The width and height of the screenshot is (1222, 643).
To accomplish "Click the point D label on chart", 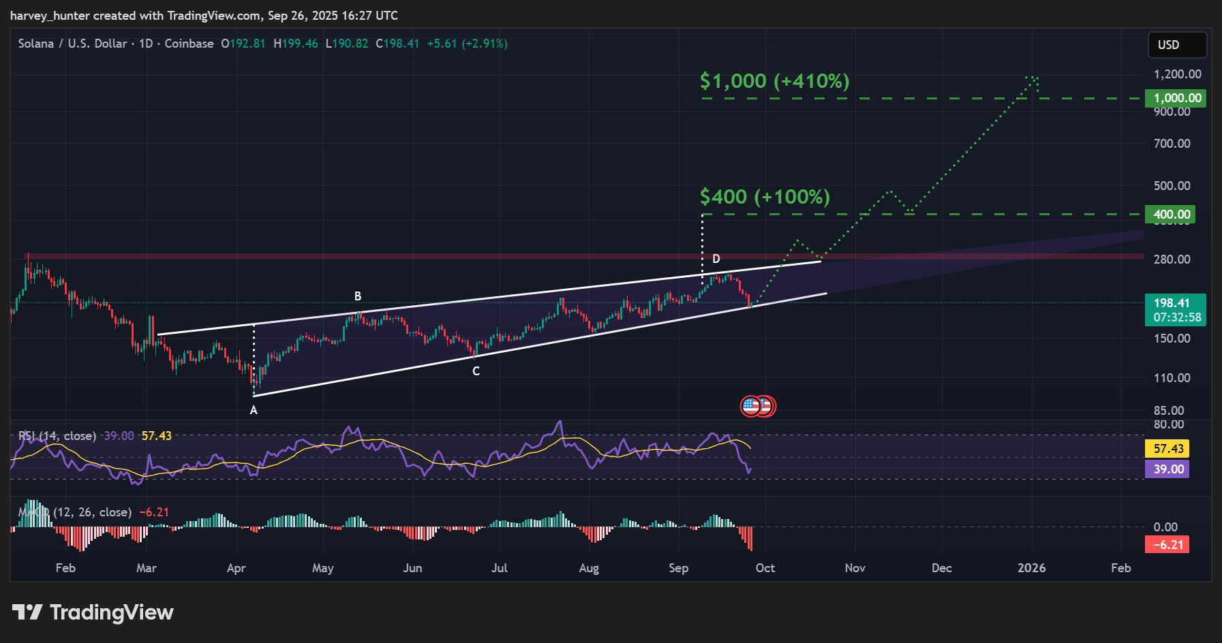I will pos(716,259).
